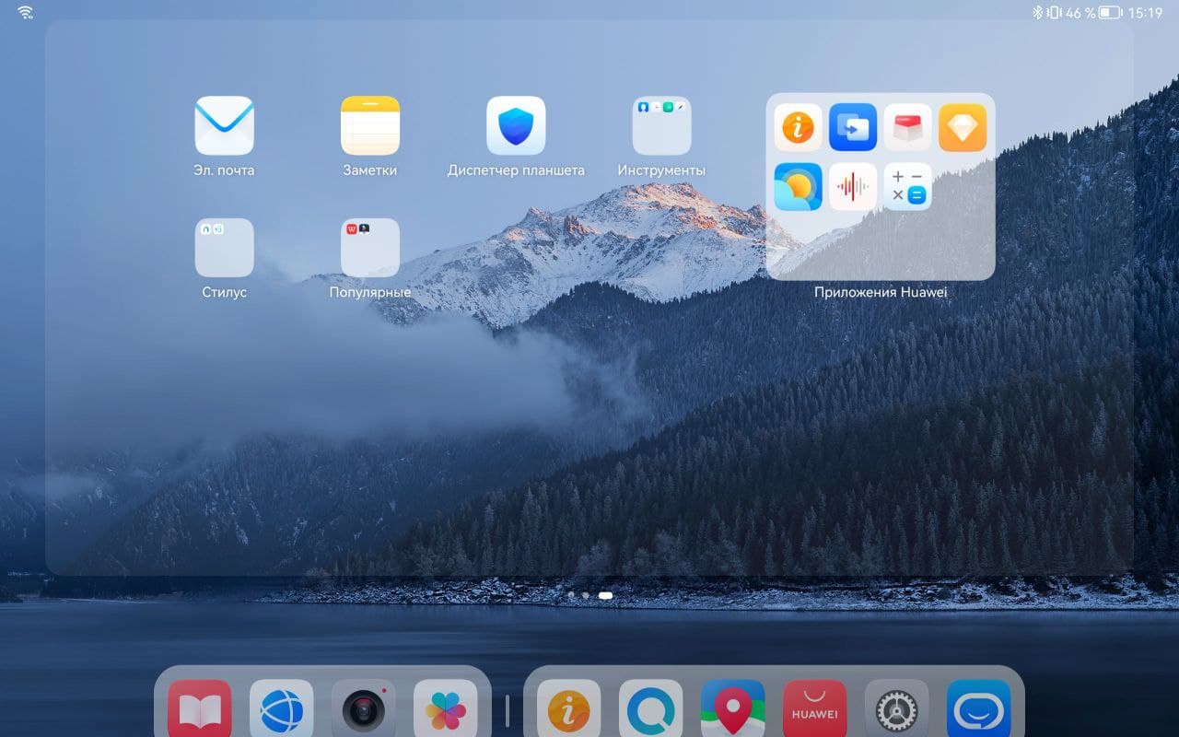Screen dimensions: 1179x737
Task: Tap the active home page indicator dot
Action: click(605, 595)
